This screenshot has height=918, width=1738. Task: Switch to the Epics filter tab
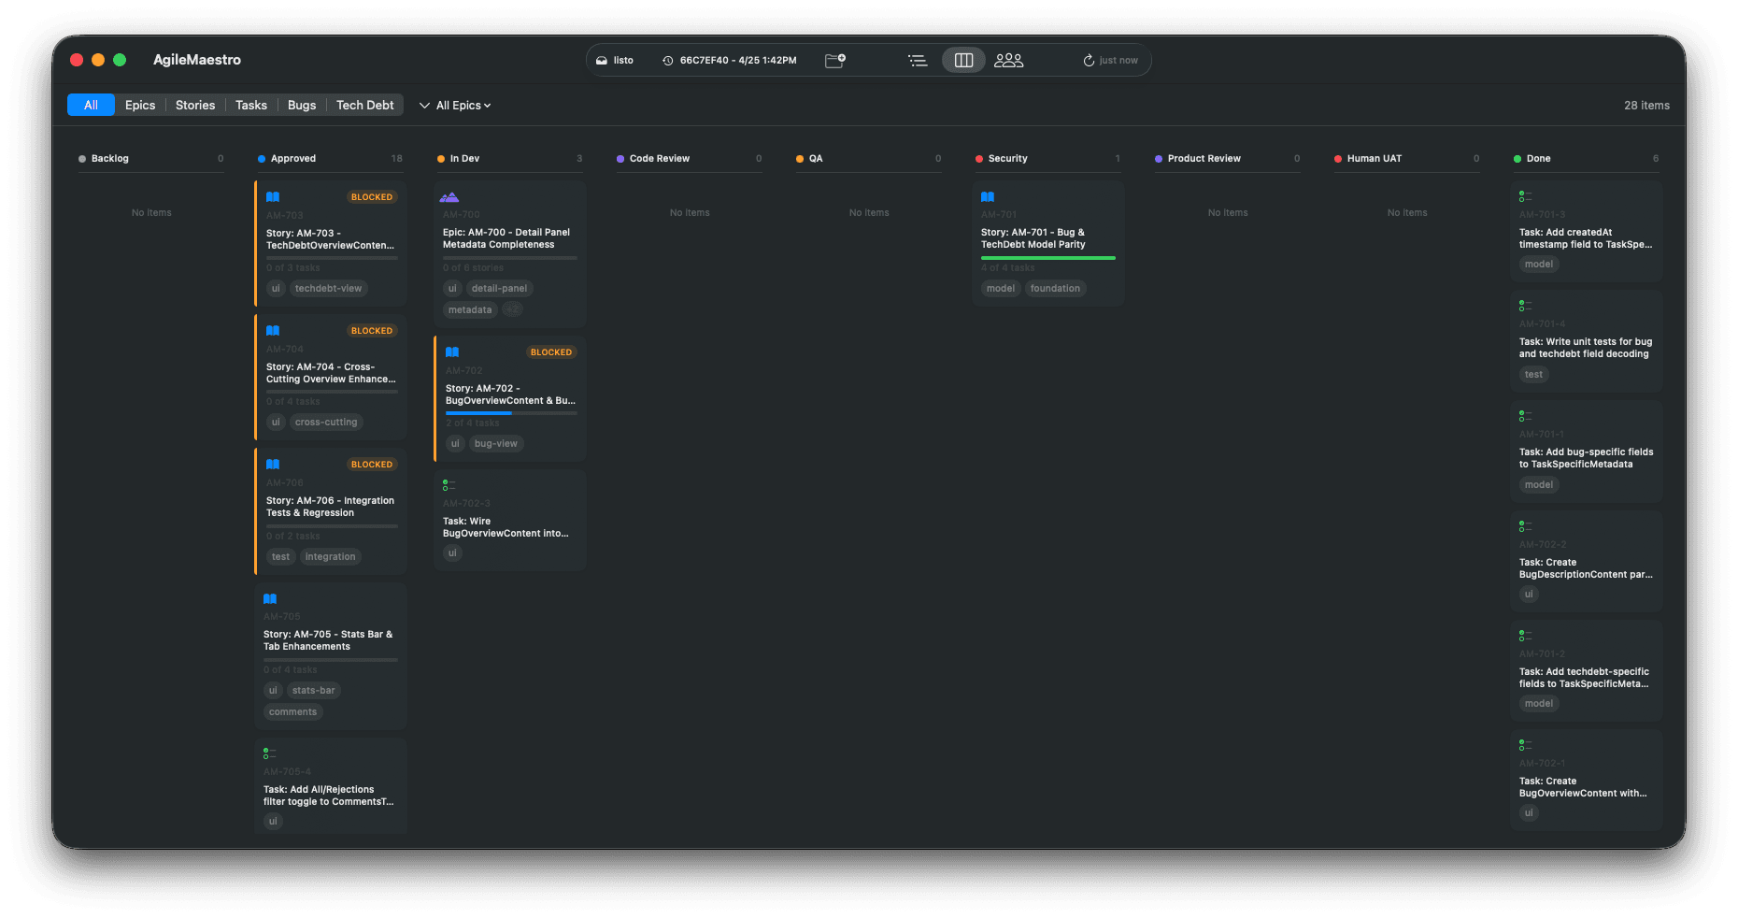click(x=140, y=105)
